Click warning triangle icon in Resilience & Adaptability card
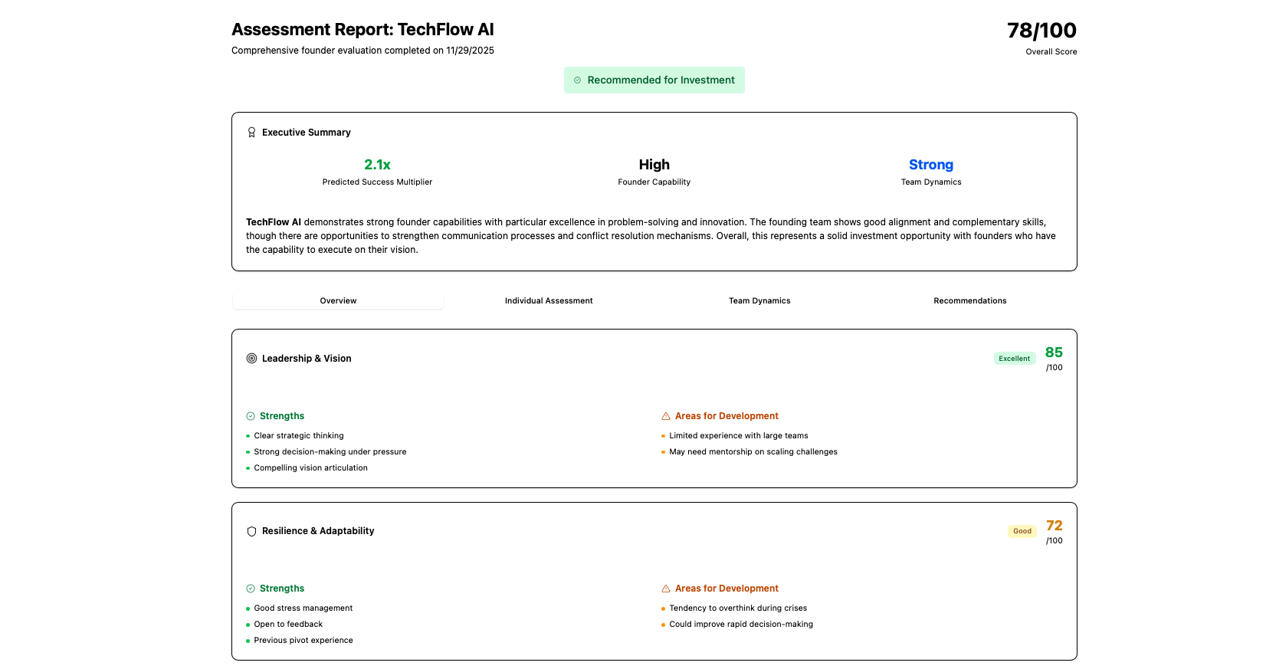 pos(666,589)
